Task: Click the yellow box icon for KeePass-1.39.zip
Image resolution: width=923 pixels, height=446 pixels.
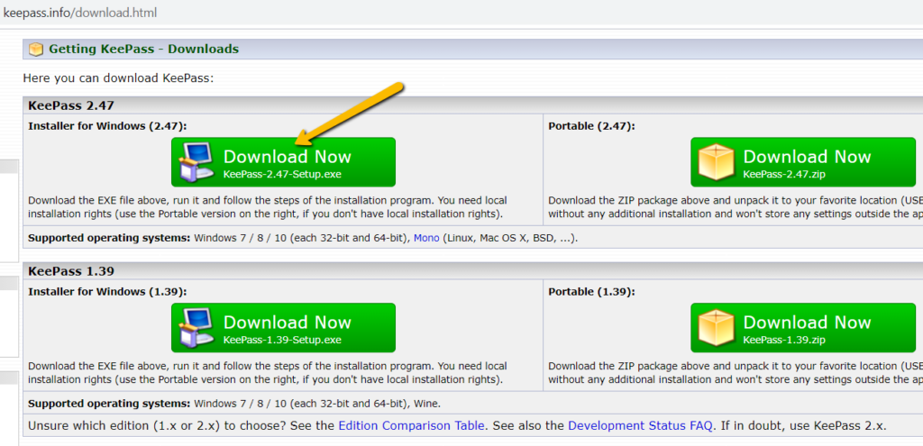Action: point(717,329)
